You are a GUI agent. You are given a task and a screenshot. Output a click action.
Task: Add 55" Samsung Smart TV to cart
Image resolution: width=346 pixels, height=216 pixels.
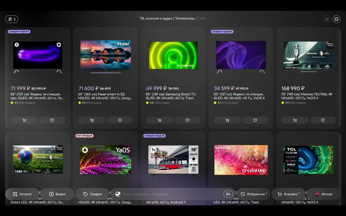159,120
